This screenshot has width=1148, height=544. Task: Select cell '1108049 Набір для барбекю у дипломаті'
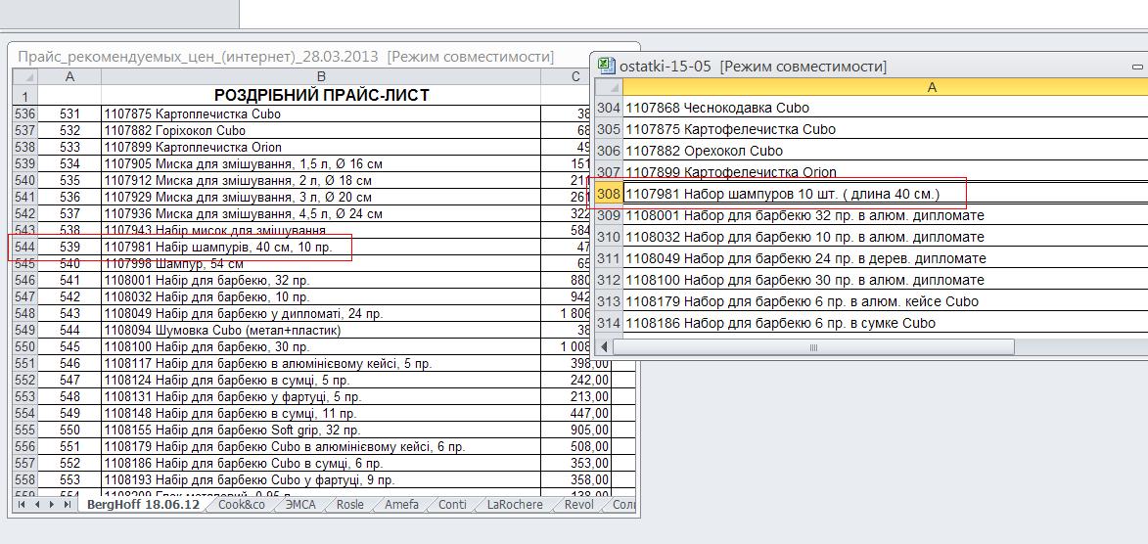pyautogui.click(x=321, y=313)
